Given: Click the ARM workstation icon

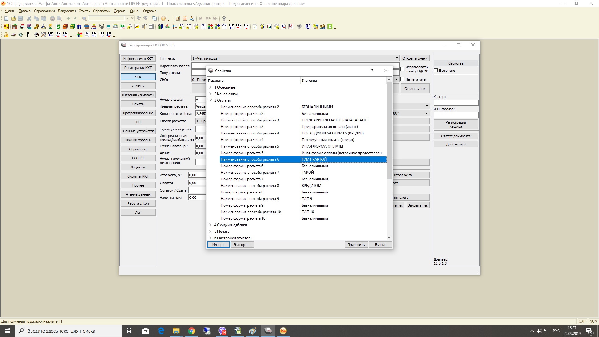Looking at the screenshot, I should point(6,27).
